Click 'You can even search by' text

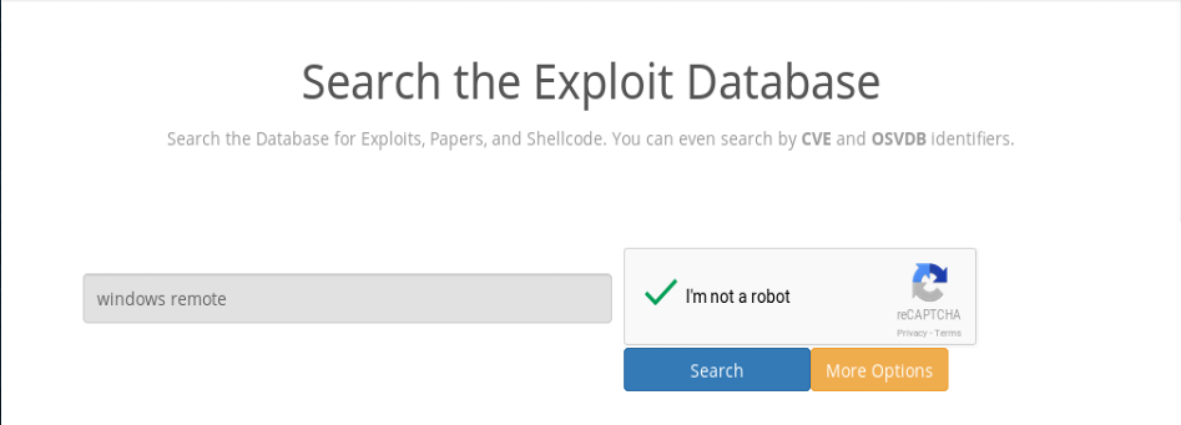704,139
